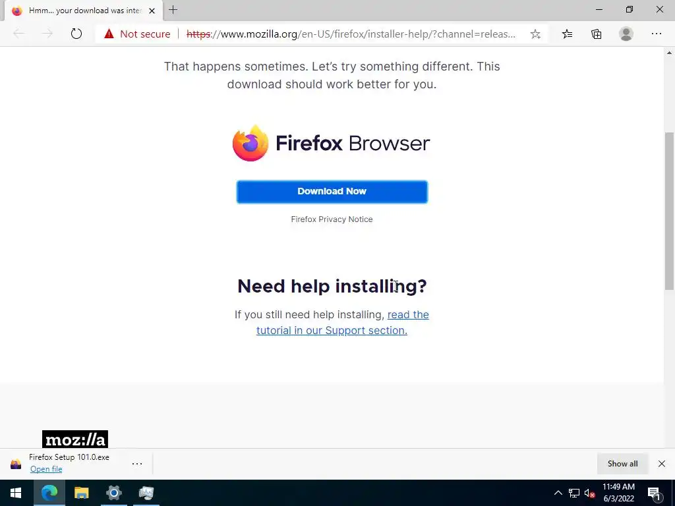Click the address bar URL field

coord(351,34)
